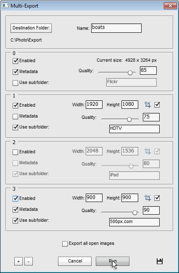Check Use subfolder in section 0
This screenshot has width=179, height=273.
pyautogui.click(x=15, y=83)
